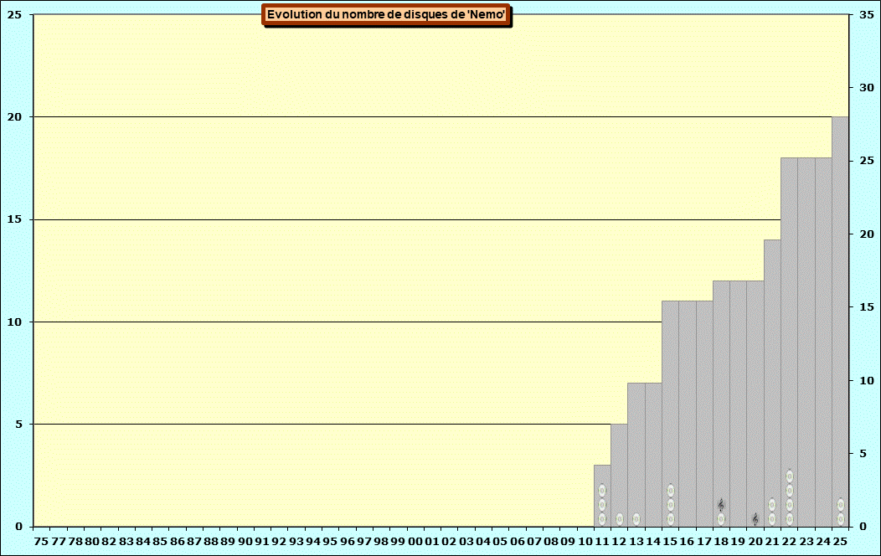Select the lowest disc icon in year 22 bar
Viewport: 881px width, 556px height.
[790, 519]
